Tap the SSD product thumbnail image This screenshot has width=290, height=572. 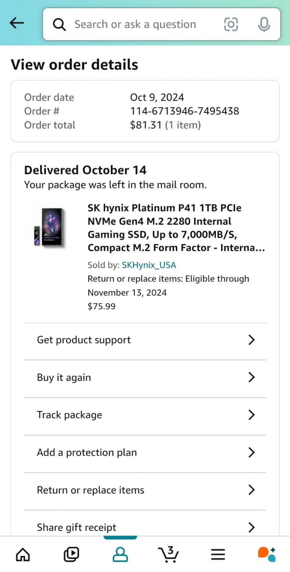[50, 227]
